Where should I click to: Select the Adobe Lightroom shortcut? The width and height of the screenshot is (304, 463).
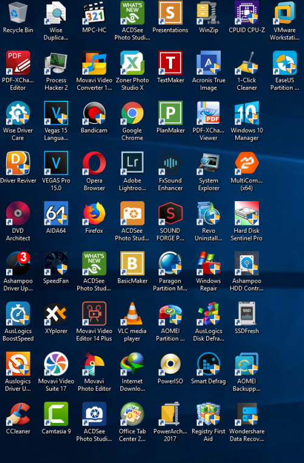tap(132, 163)
